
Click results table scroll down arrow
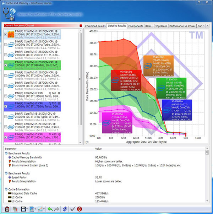207,201
